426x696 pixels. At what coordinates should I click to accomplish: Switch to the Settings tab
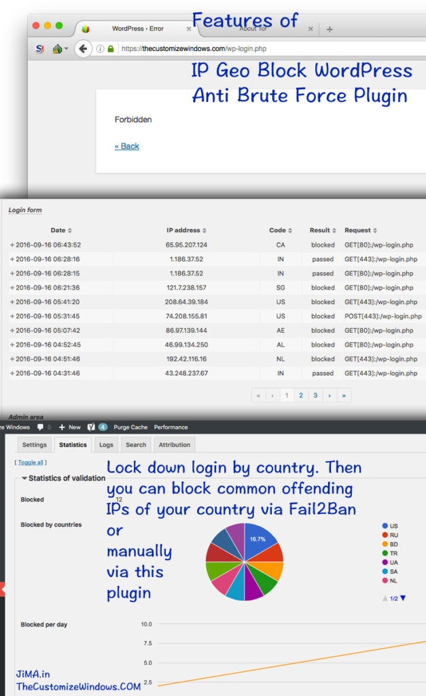coord(35,445)
